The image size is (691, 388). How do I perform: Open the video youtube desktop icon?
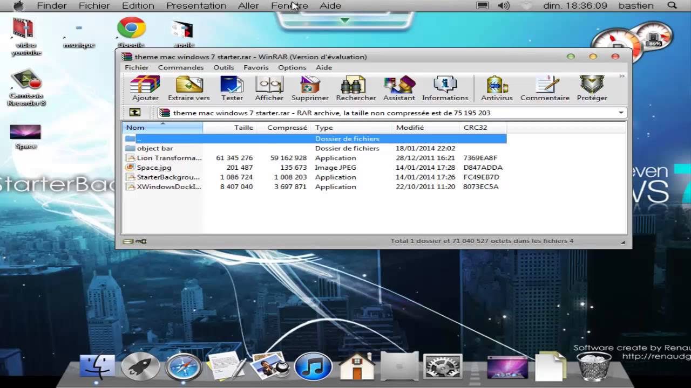(x=26, y=36)
